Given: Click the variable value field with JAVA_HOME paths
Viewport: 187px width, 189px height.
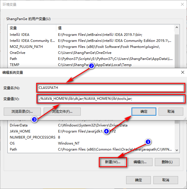Looking at the screenshot, I should [x=111, y=99].
